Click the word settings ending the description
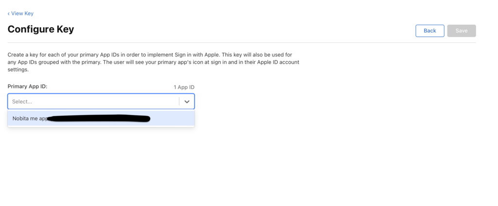This screenshot has width=498, height=206. click(x=18, y=69)
